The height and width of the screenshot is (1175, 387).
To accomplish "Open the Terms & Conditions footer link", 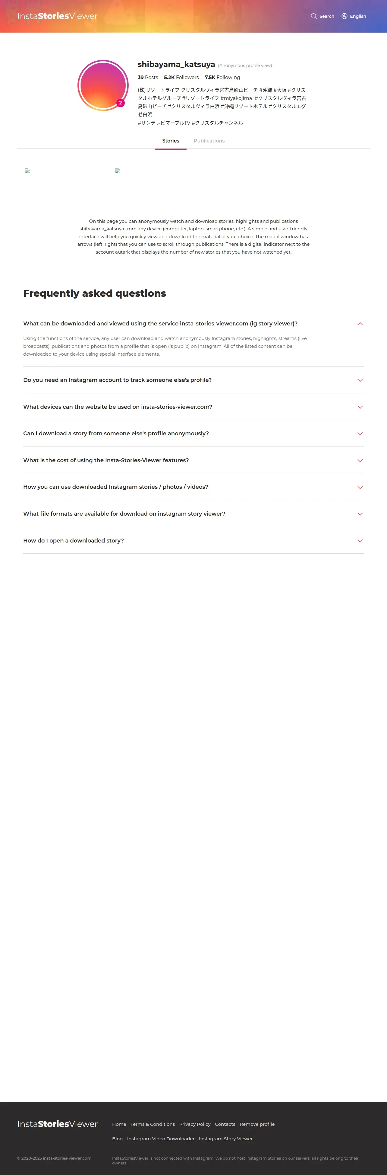I will pos(153,1124).
